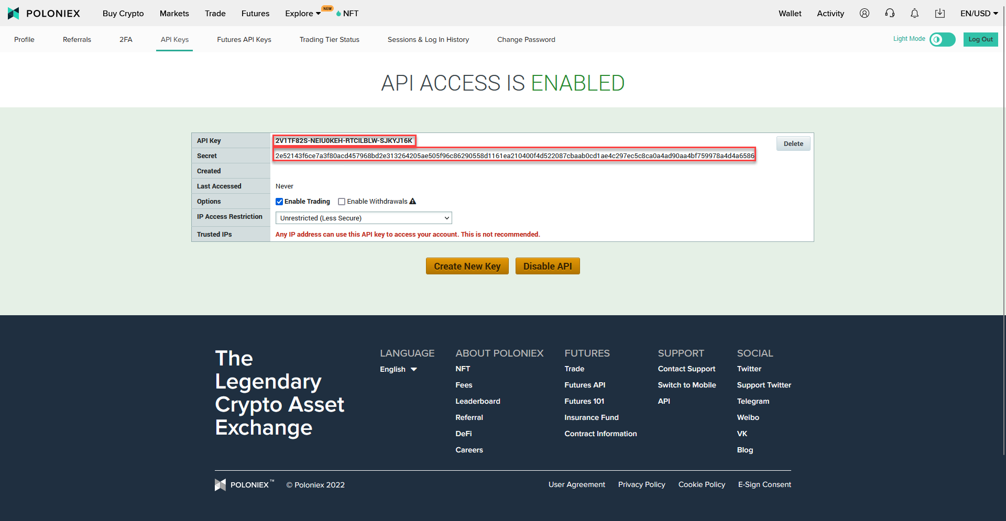Image resolution: width=1006 pixels, height=521 pixels.
Task: Select the API Key text field
Action: [345, 140]
